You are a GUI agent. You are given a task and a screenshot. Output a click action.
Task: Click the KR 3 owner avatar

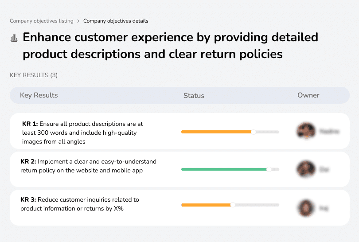[306, 207]
